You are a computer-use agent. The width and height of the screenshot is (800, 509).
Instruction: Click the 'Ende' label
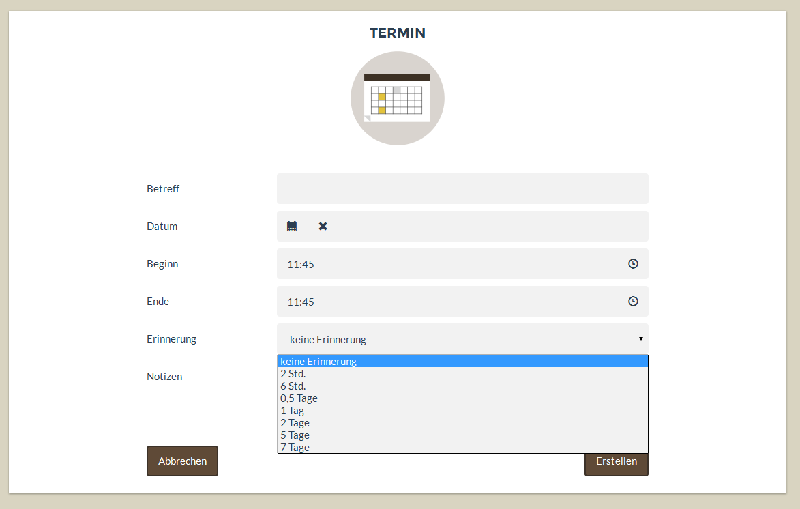coord(158,301)
